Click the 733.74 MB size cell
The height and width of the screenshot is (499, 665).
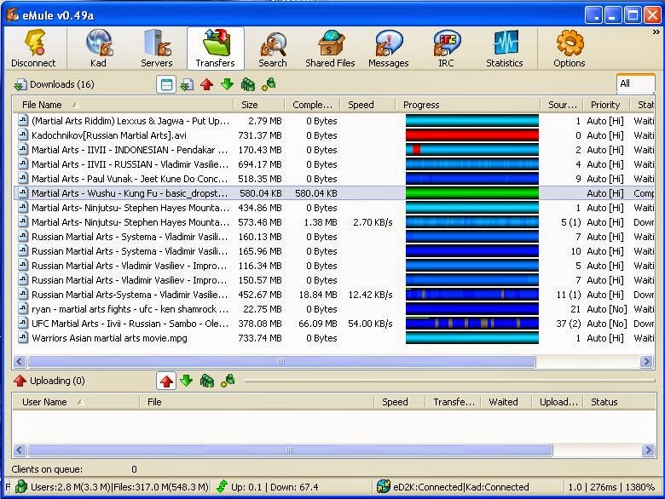[260, 338]
